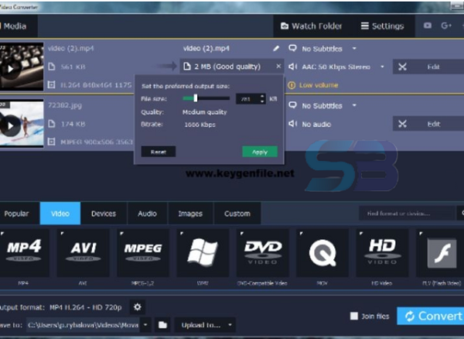Adjust the File size slider handle
The height and width of the screenshot is (339, 464).
coord(196,98)
